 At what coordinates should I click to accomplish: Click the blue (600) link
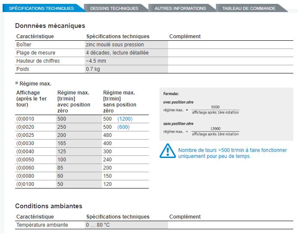coord(123,127)
